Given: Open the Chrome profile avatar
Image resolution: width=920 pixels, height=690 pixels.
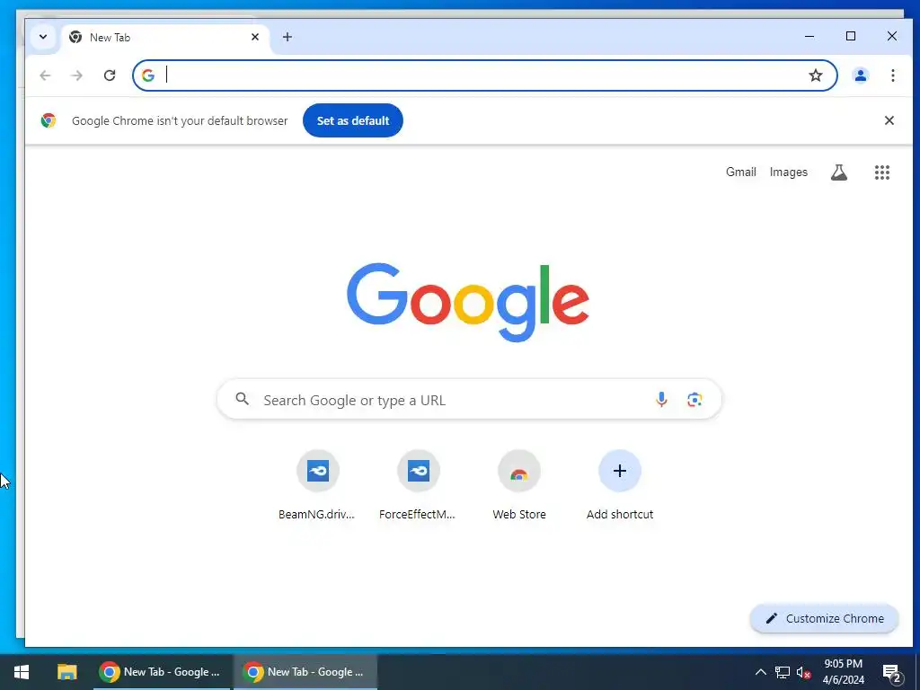Looking at the screenshot, I should pyautogui.click(x=861, y=75).
